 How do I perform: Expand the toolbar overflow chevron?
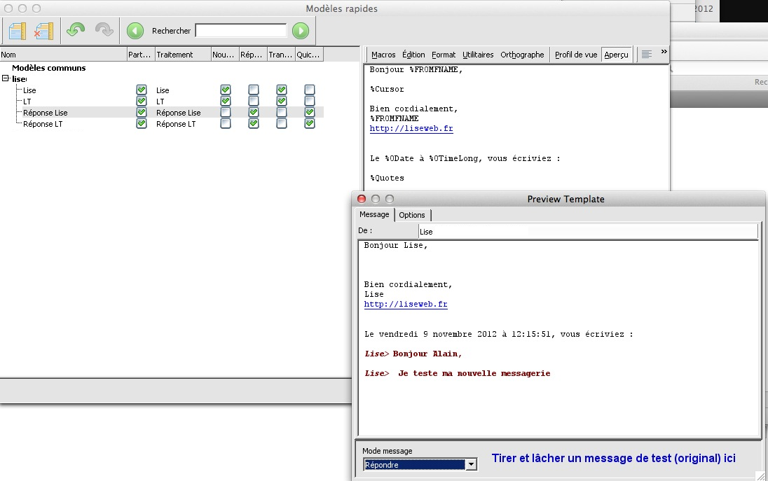tap(664, 53)
